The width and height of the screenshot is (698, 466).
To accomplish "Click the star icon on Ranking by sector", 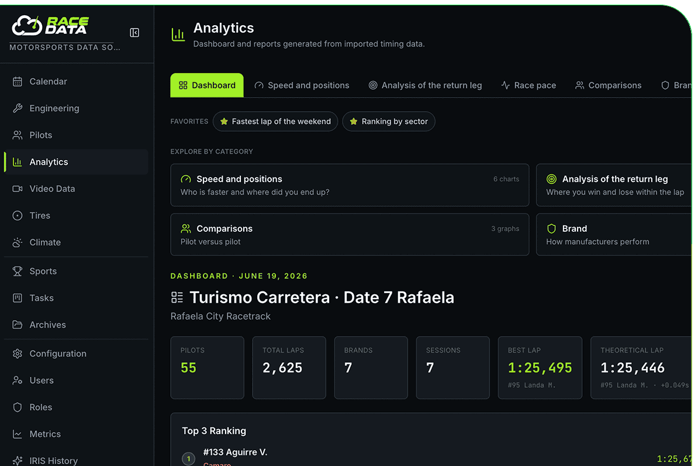I will pos(354,121).
